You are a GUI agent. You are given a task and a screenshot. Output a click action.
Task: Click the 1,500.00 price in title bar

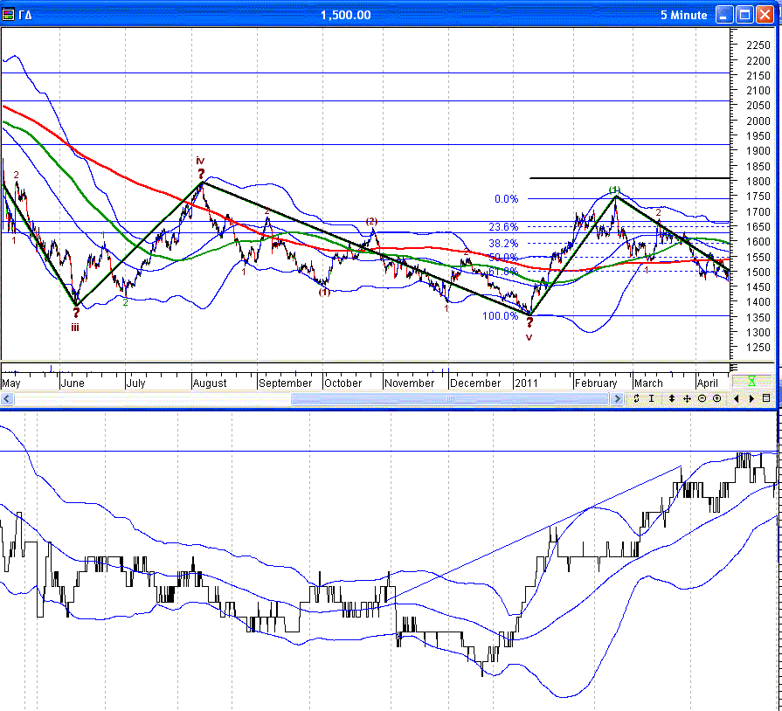pyautogui.click(x=345, y=15)
